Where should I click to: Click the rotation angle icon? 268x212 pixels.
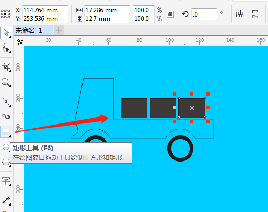[x=185, y=14]
